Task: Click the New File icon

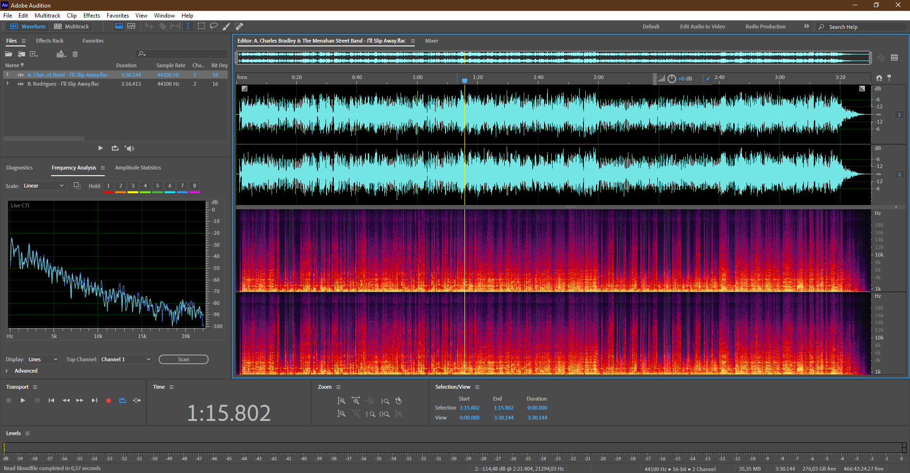Action: tap(34, 54)
